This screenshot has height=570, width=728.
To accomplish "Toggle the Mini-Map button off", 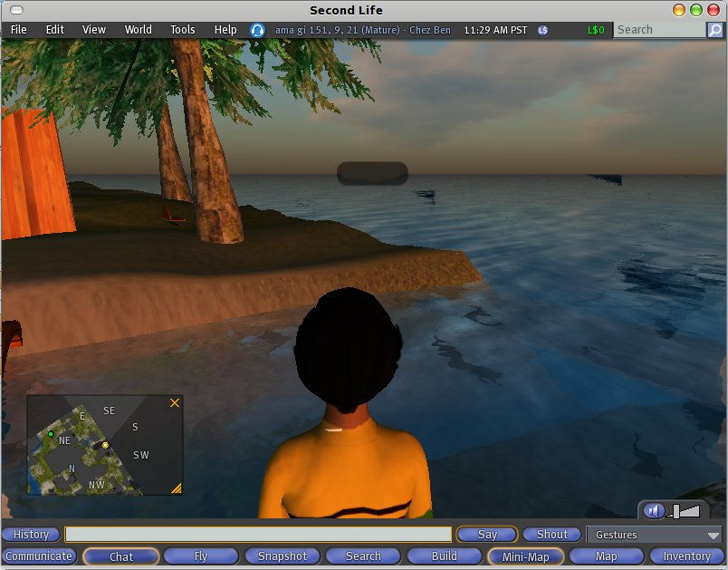I will click(x=525, y=556).
